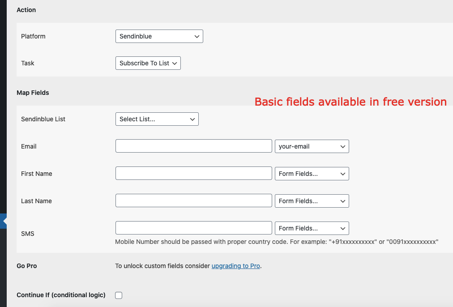Click the Last Name text input field
Viewport: 453px width, 307px height.
click(193, 201)
